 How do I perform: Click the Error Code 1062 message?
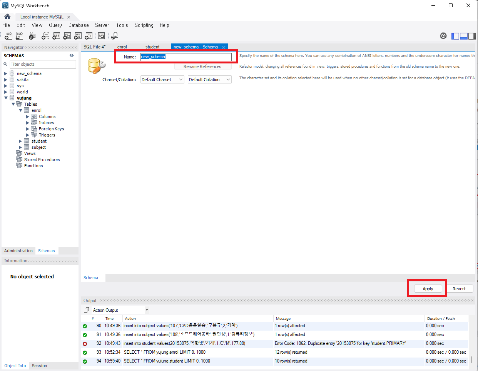pyautogui.click(x=340, y=343)
